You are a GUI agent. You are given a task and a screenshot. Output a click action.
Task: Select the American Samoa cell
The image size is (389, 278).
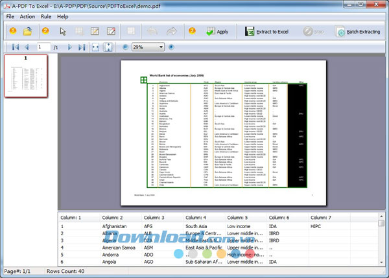coord(119,248)
